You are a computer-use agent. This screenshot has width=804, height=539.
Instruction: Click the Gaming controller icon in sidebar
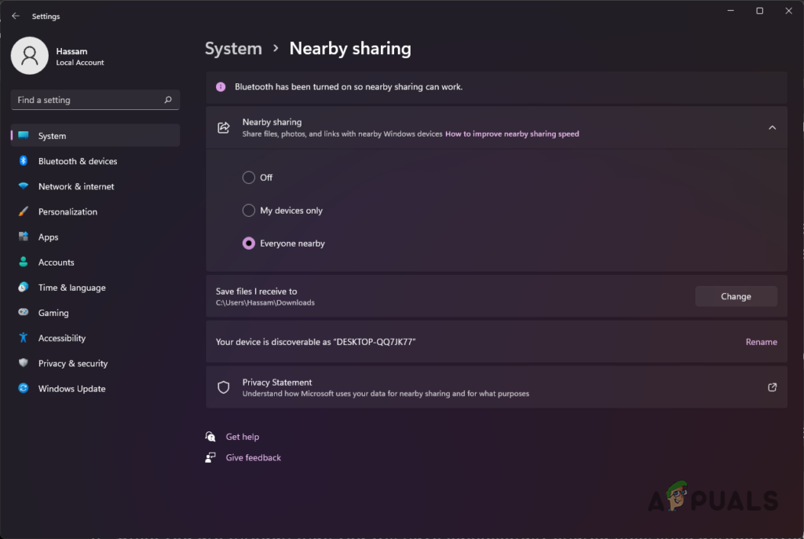pos(23,312)
